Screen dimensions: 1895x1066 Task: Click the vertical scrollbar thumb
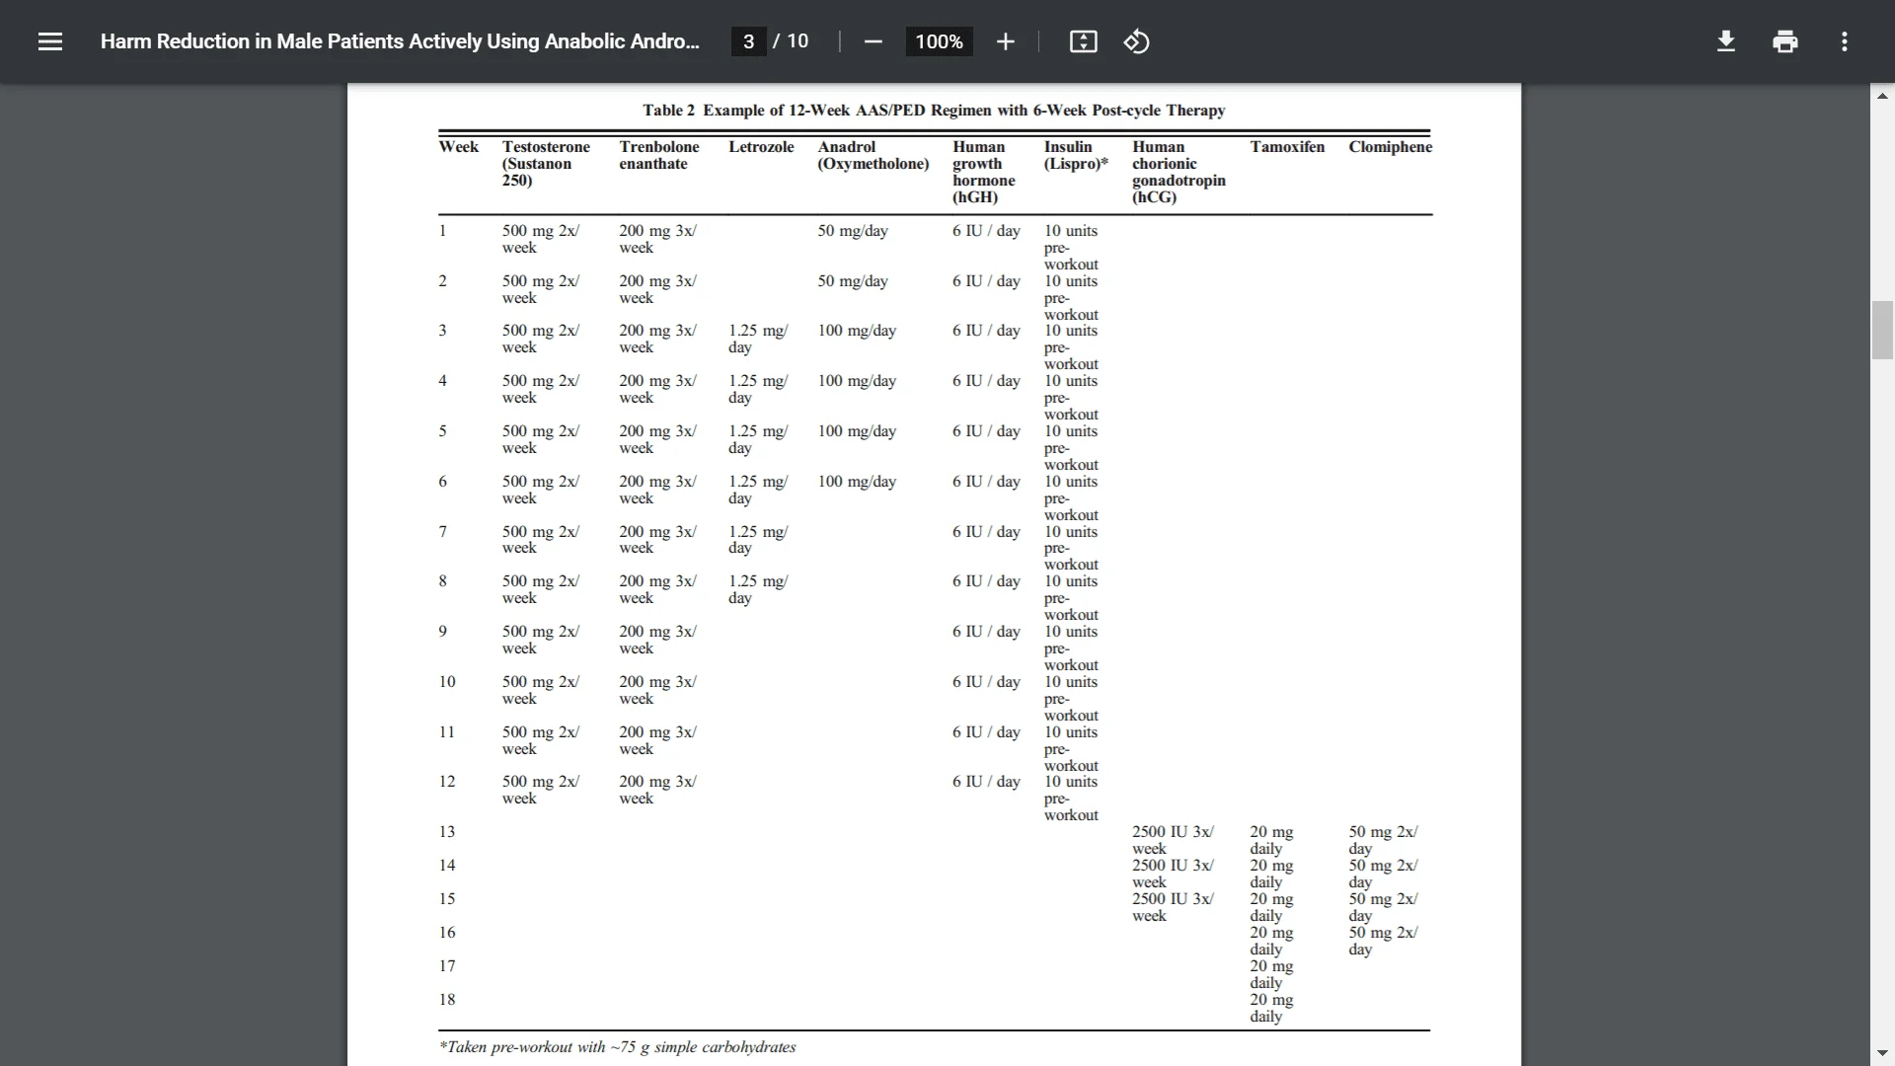(x=1882, y=331)
